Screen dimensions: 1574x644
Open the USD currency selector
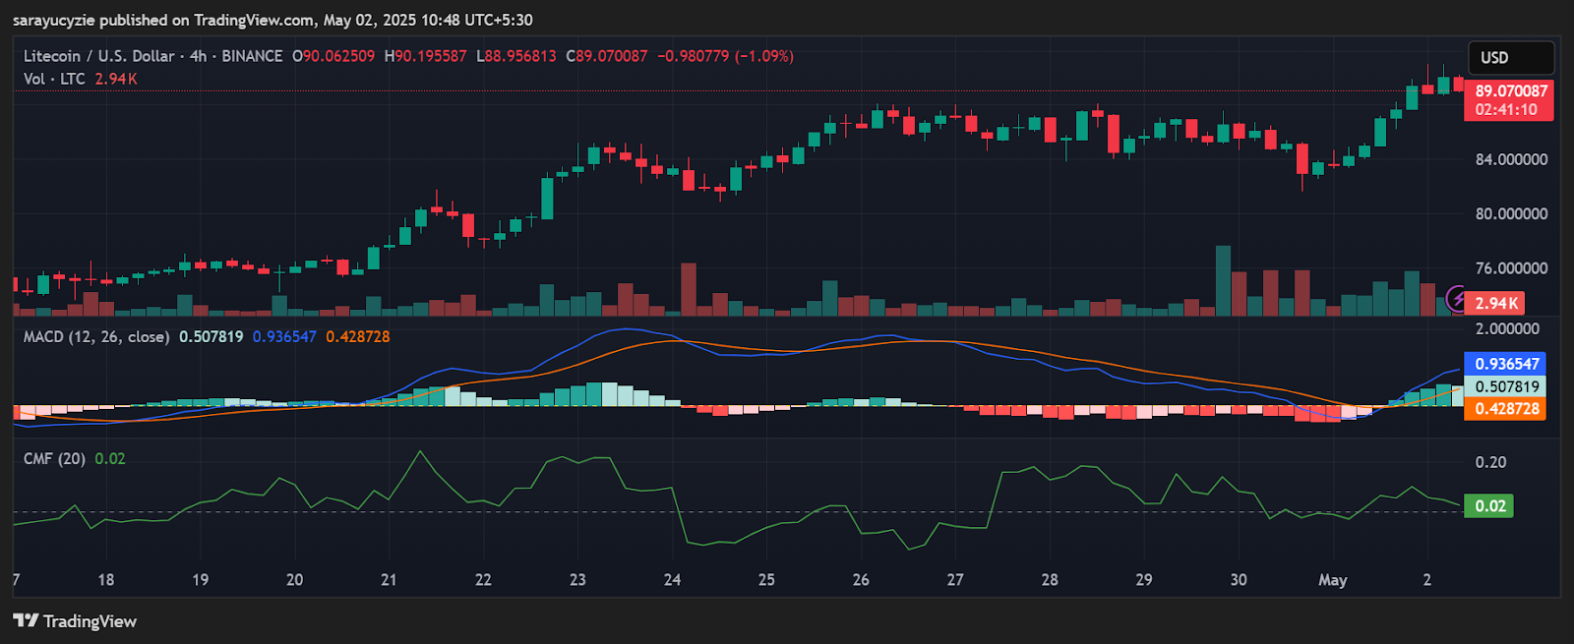click(x=1511, y=58)
